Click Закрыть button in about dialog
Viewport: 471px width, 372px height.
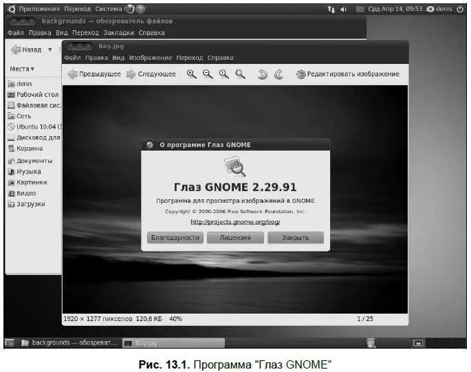tap(296, 238)
